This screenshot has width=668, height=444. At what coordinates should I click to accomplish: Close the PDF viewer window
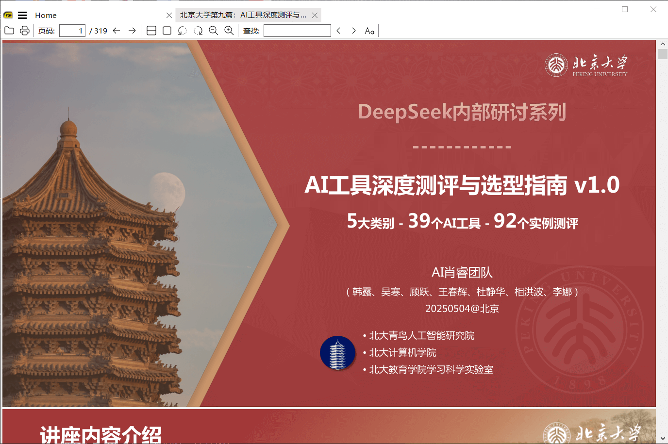[653, 9]
